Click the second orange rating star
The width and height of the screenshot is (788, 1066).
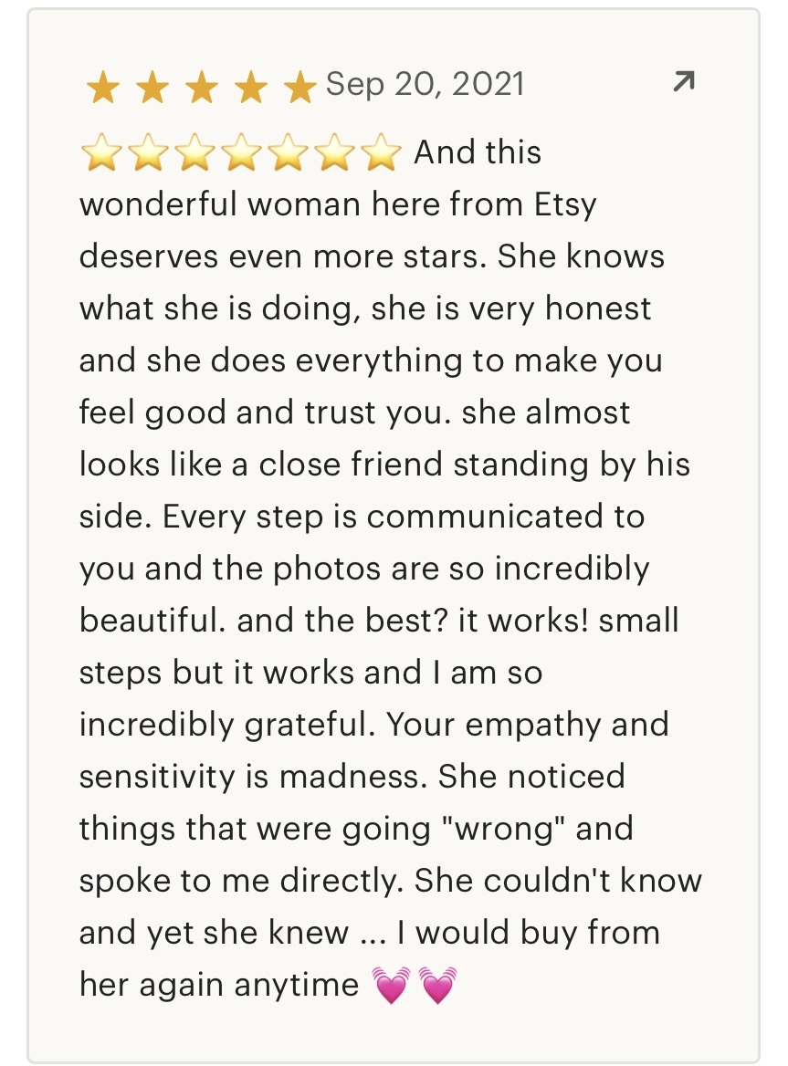[x=152, y=89]
